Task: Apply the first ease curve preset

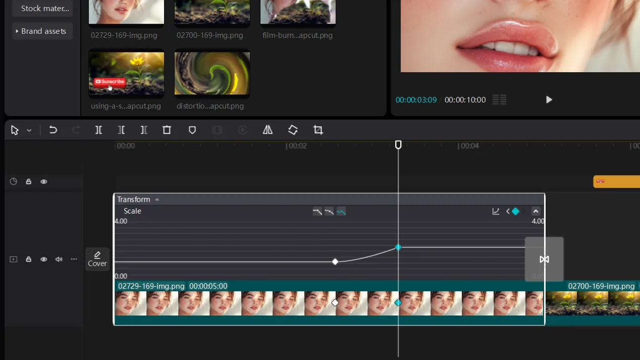Action: point(317,211)
